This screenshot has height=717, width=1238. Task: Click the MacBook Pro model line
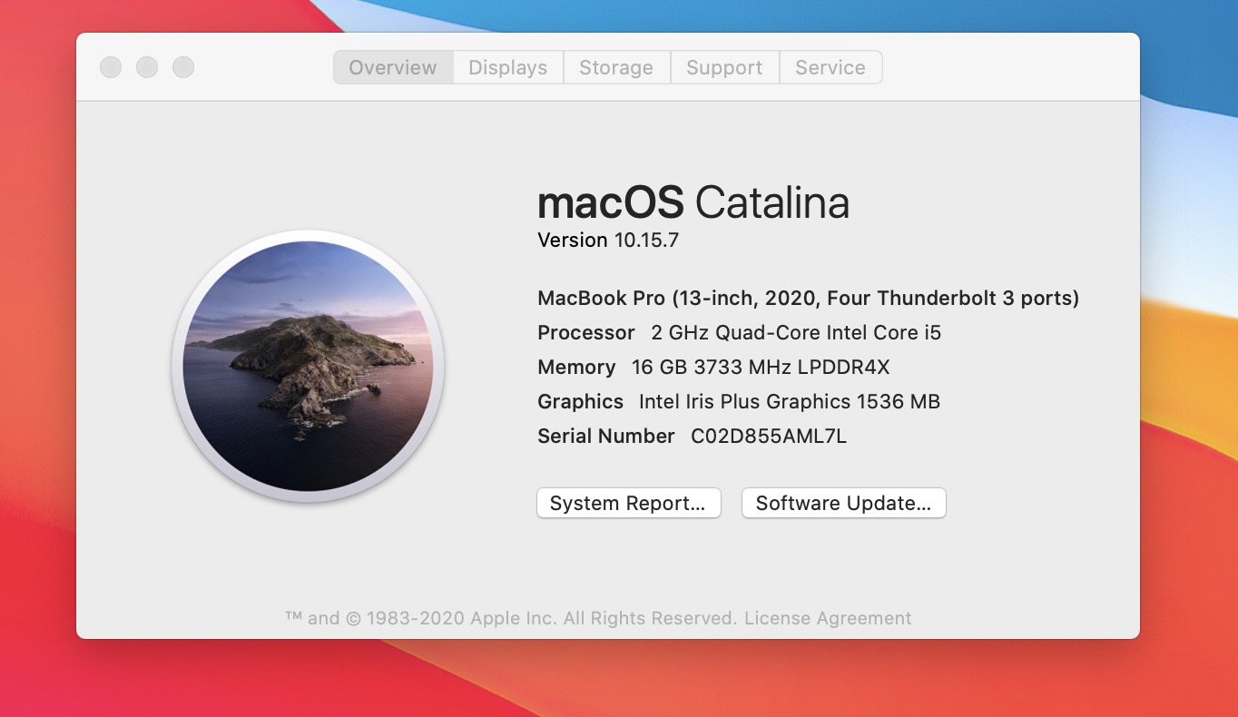(x=808, y=298)
